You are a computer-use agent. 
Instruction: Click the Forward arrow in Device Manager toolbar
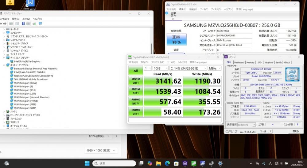5,24
